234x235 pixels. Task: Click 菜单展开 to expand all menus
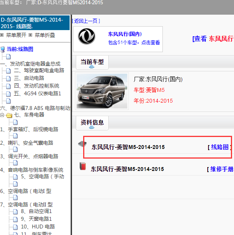pos(16,35)
